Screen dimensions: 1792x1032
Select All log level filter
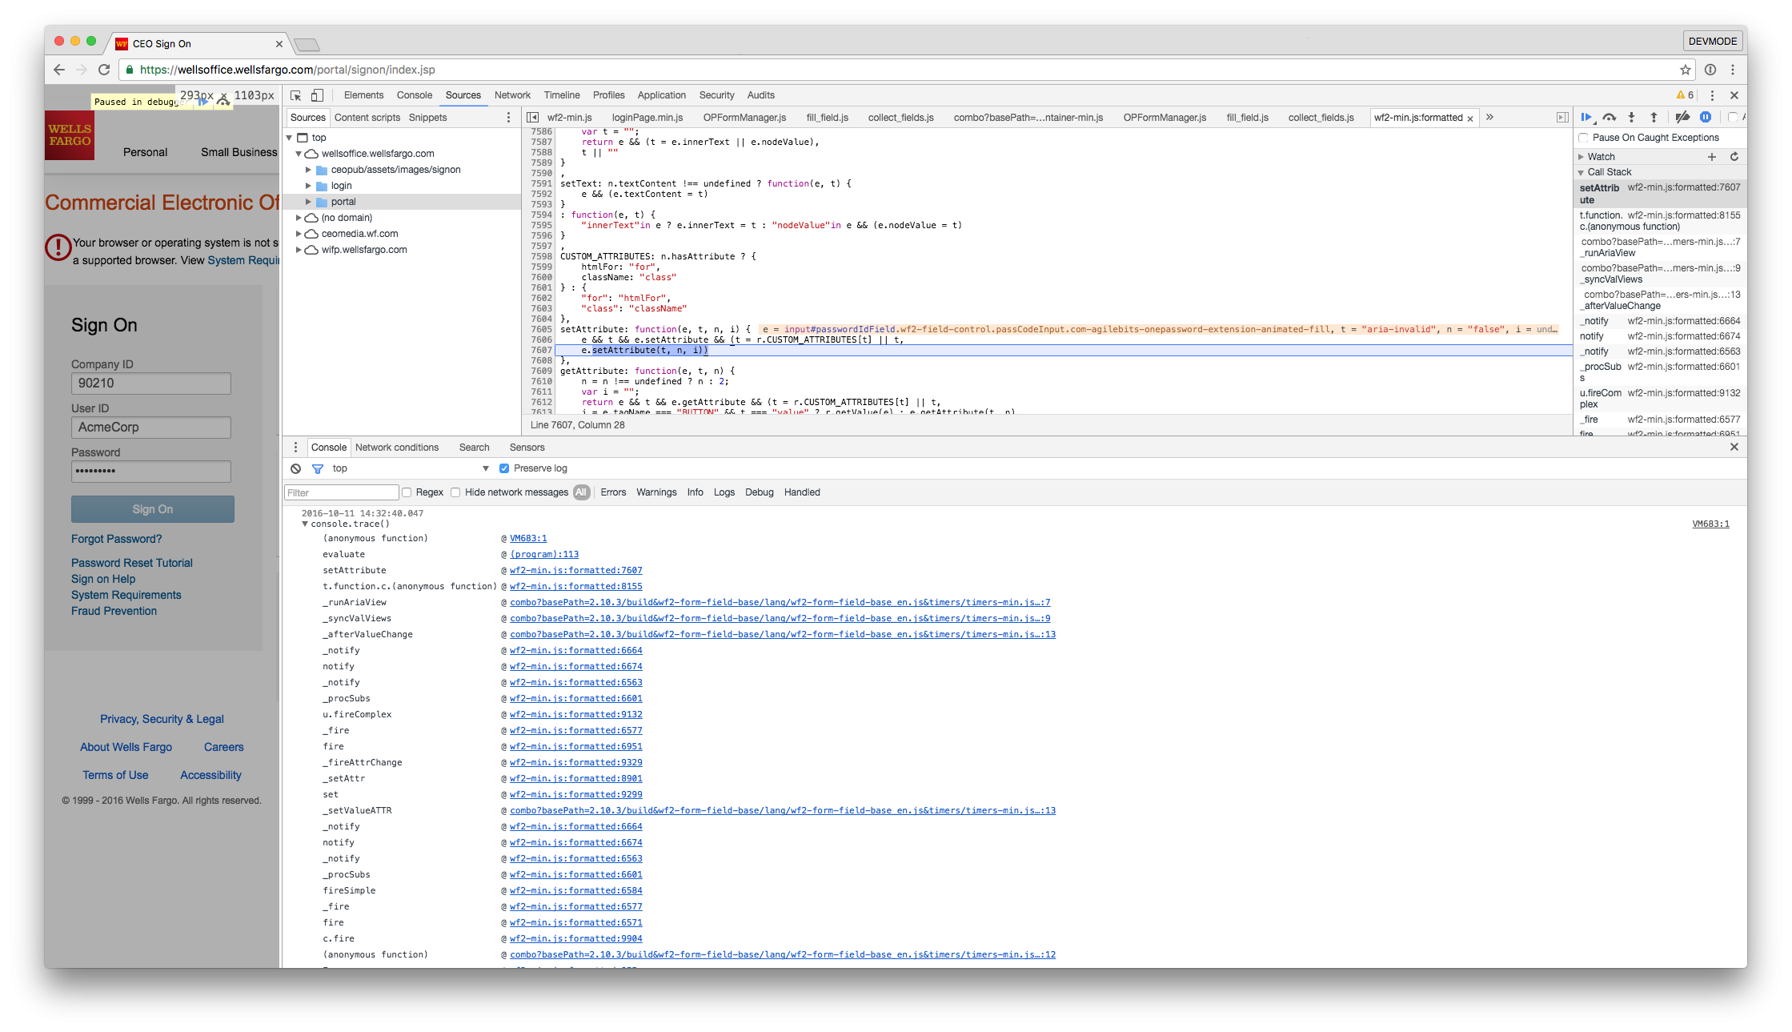(581, 493)
